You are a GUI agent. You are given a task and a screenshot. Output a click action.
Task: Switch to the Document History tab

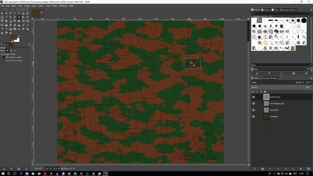pos(288,10)
